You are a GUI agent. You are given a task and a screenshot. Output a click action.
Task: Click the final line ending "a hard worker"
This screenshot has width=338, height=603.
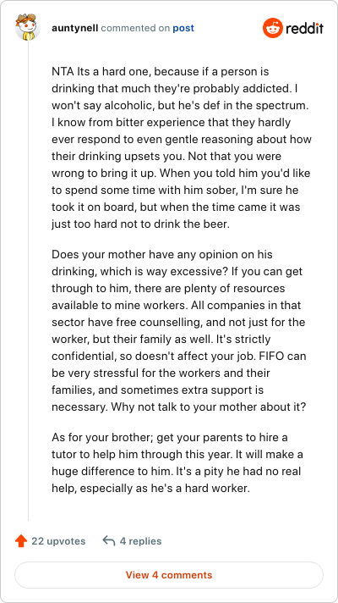[150, 489]
